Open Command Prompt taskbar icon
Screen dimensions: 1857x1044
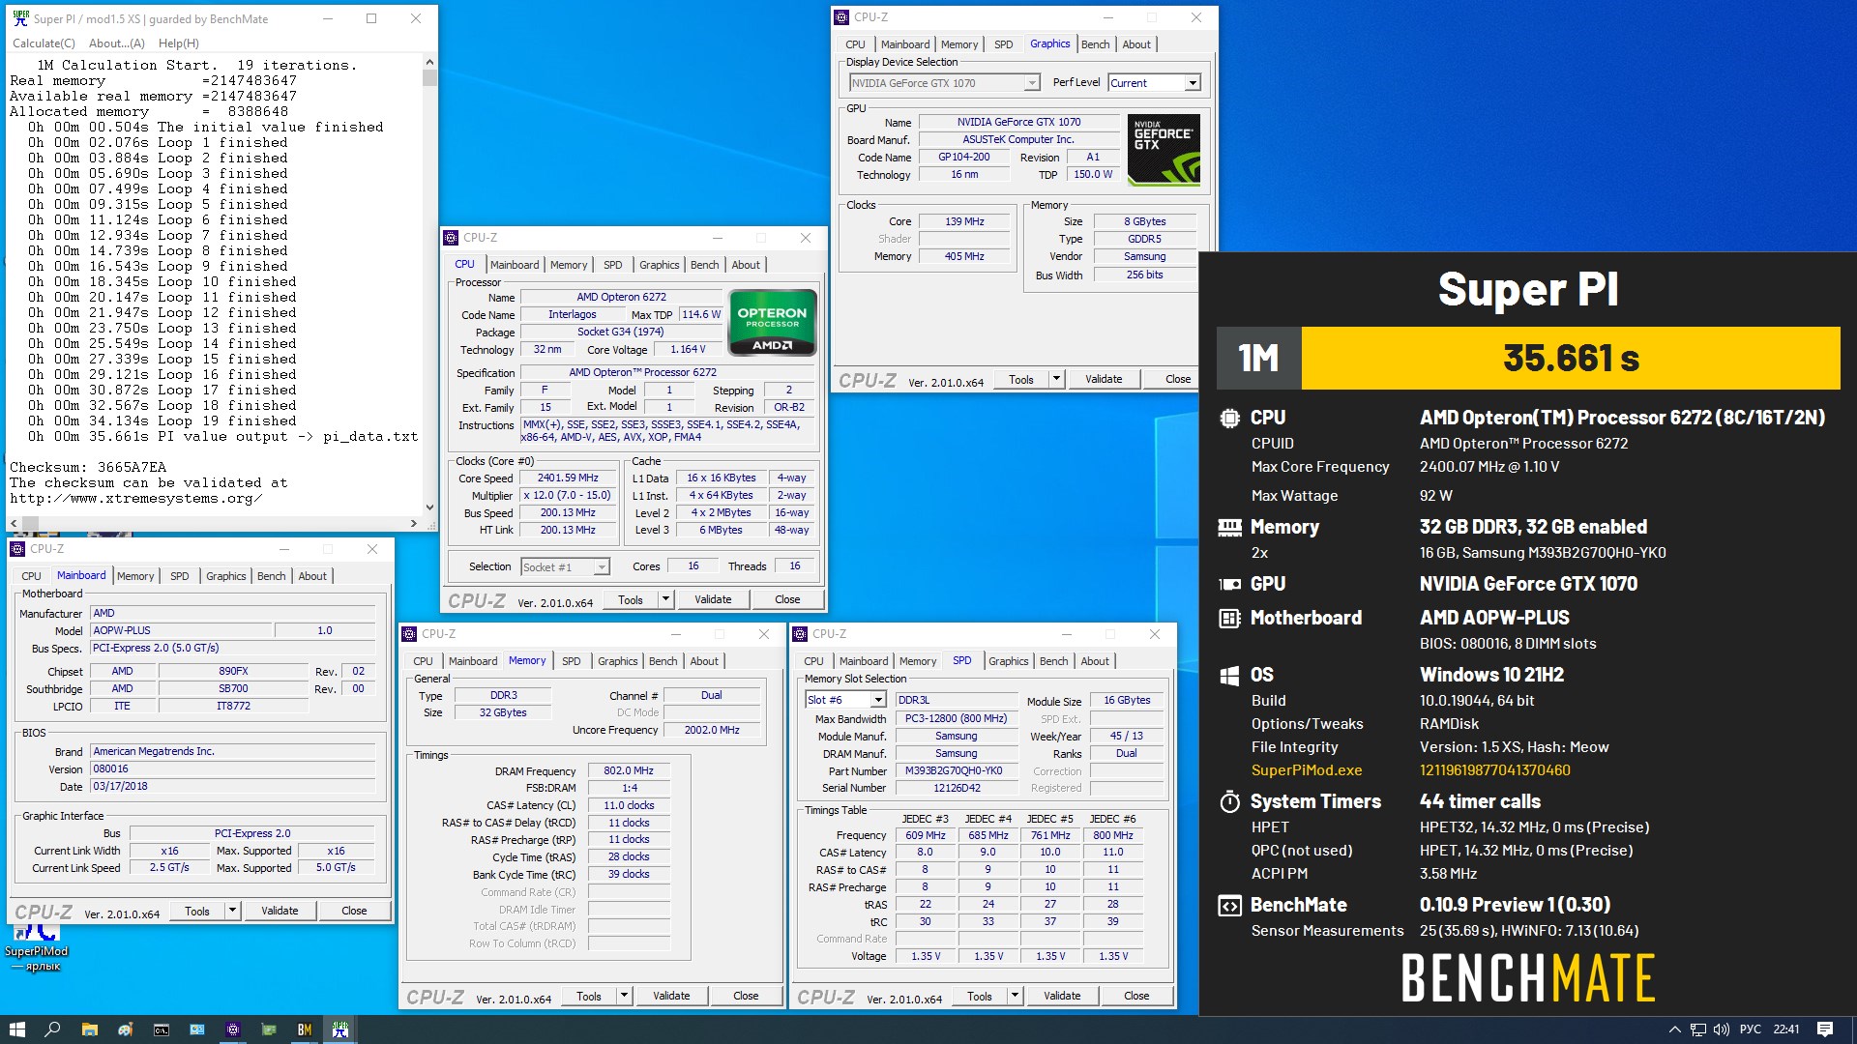[162, 1029]
